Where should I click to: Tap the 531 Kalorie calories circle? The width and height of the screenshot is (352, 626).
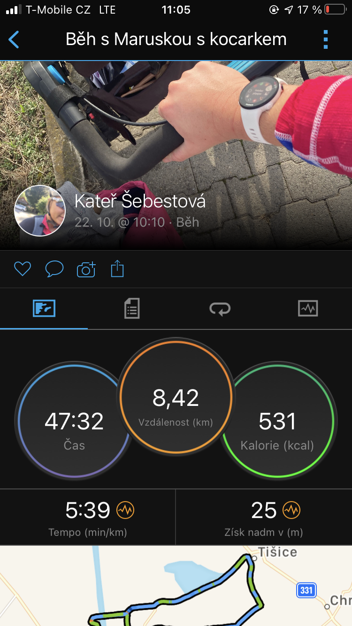click(x=277, y=421)
